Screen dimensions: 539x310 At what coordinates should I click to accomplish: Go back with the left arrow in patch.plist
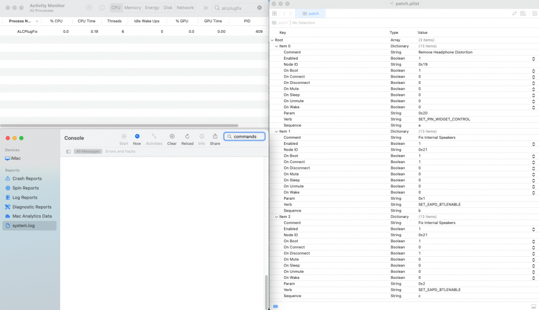[284, 13]
